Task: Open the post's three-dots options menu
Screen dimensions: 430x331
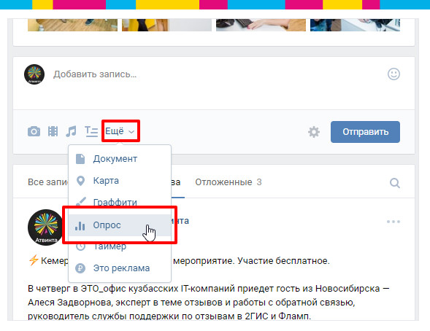Action: coord(393,222)
